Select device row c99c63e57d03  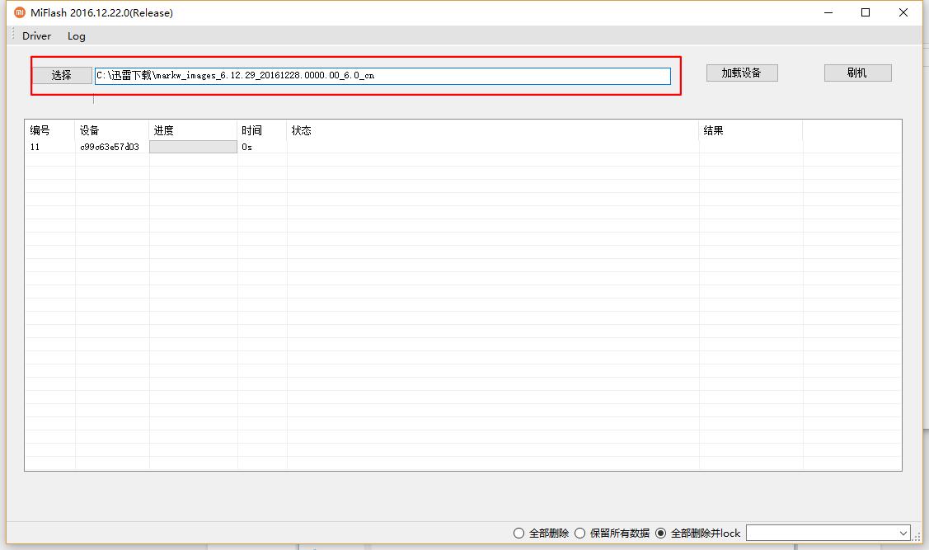point(110,147)
